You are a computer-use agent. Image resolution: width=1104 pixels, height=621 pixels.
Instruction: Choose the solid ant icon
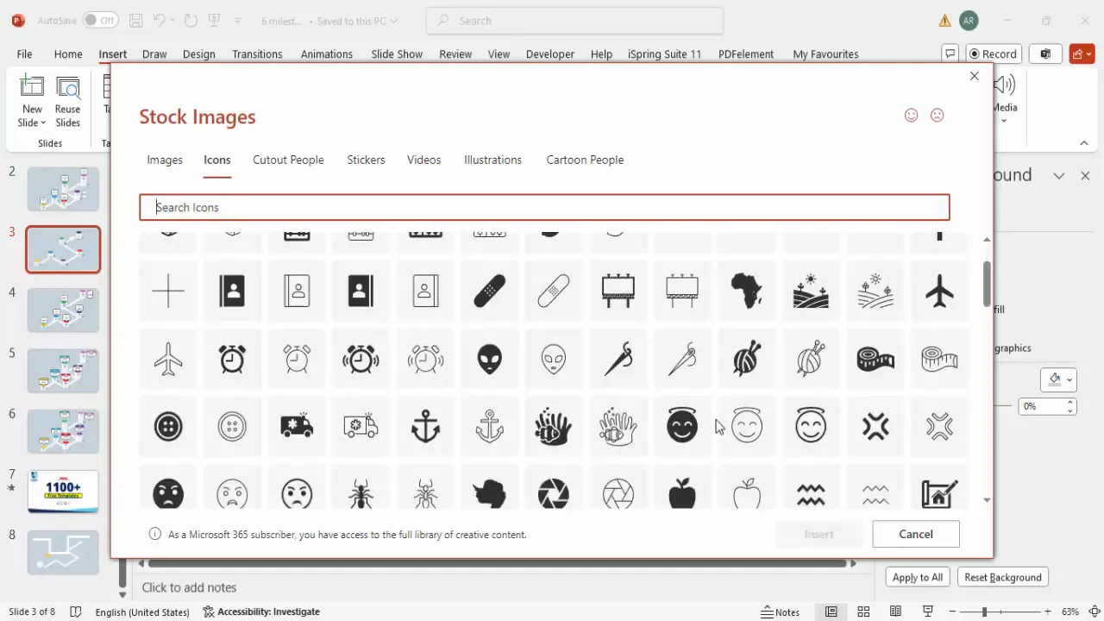(x=361, y=493)
